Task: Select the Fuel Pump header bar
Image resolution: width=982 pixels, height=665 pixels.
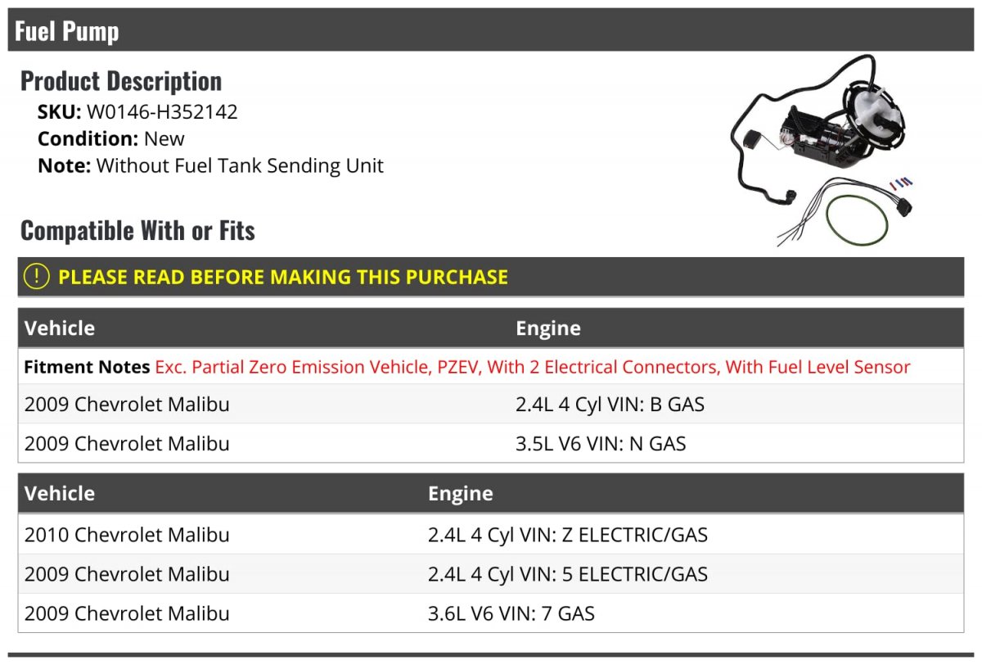Action: [x=491, y=30]
